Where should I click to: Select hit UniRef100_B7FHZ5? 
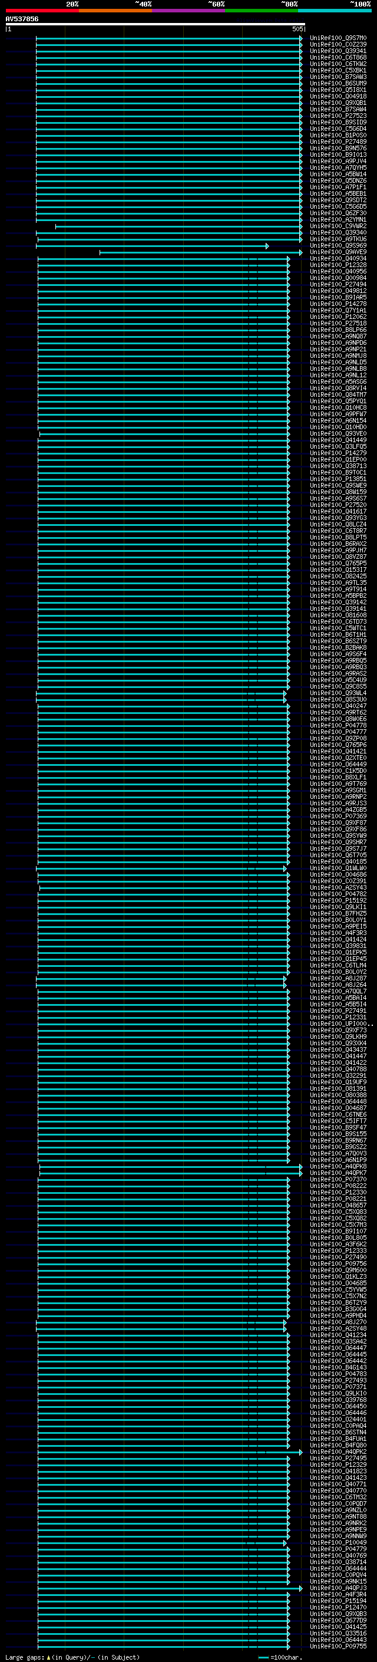[x=338, y=914]
